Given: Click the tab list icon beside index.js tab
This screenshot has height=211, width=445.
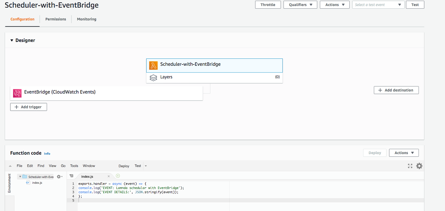Looking at the screenshot, I should click(72, 176).
